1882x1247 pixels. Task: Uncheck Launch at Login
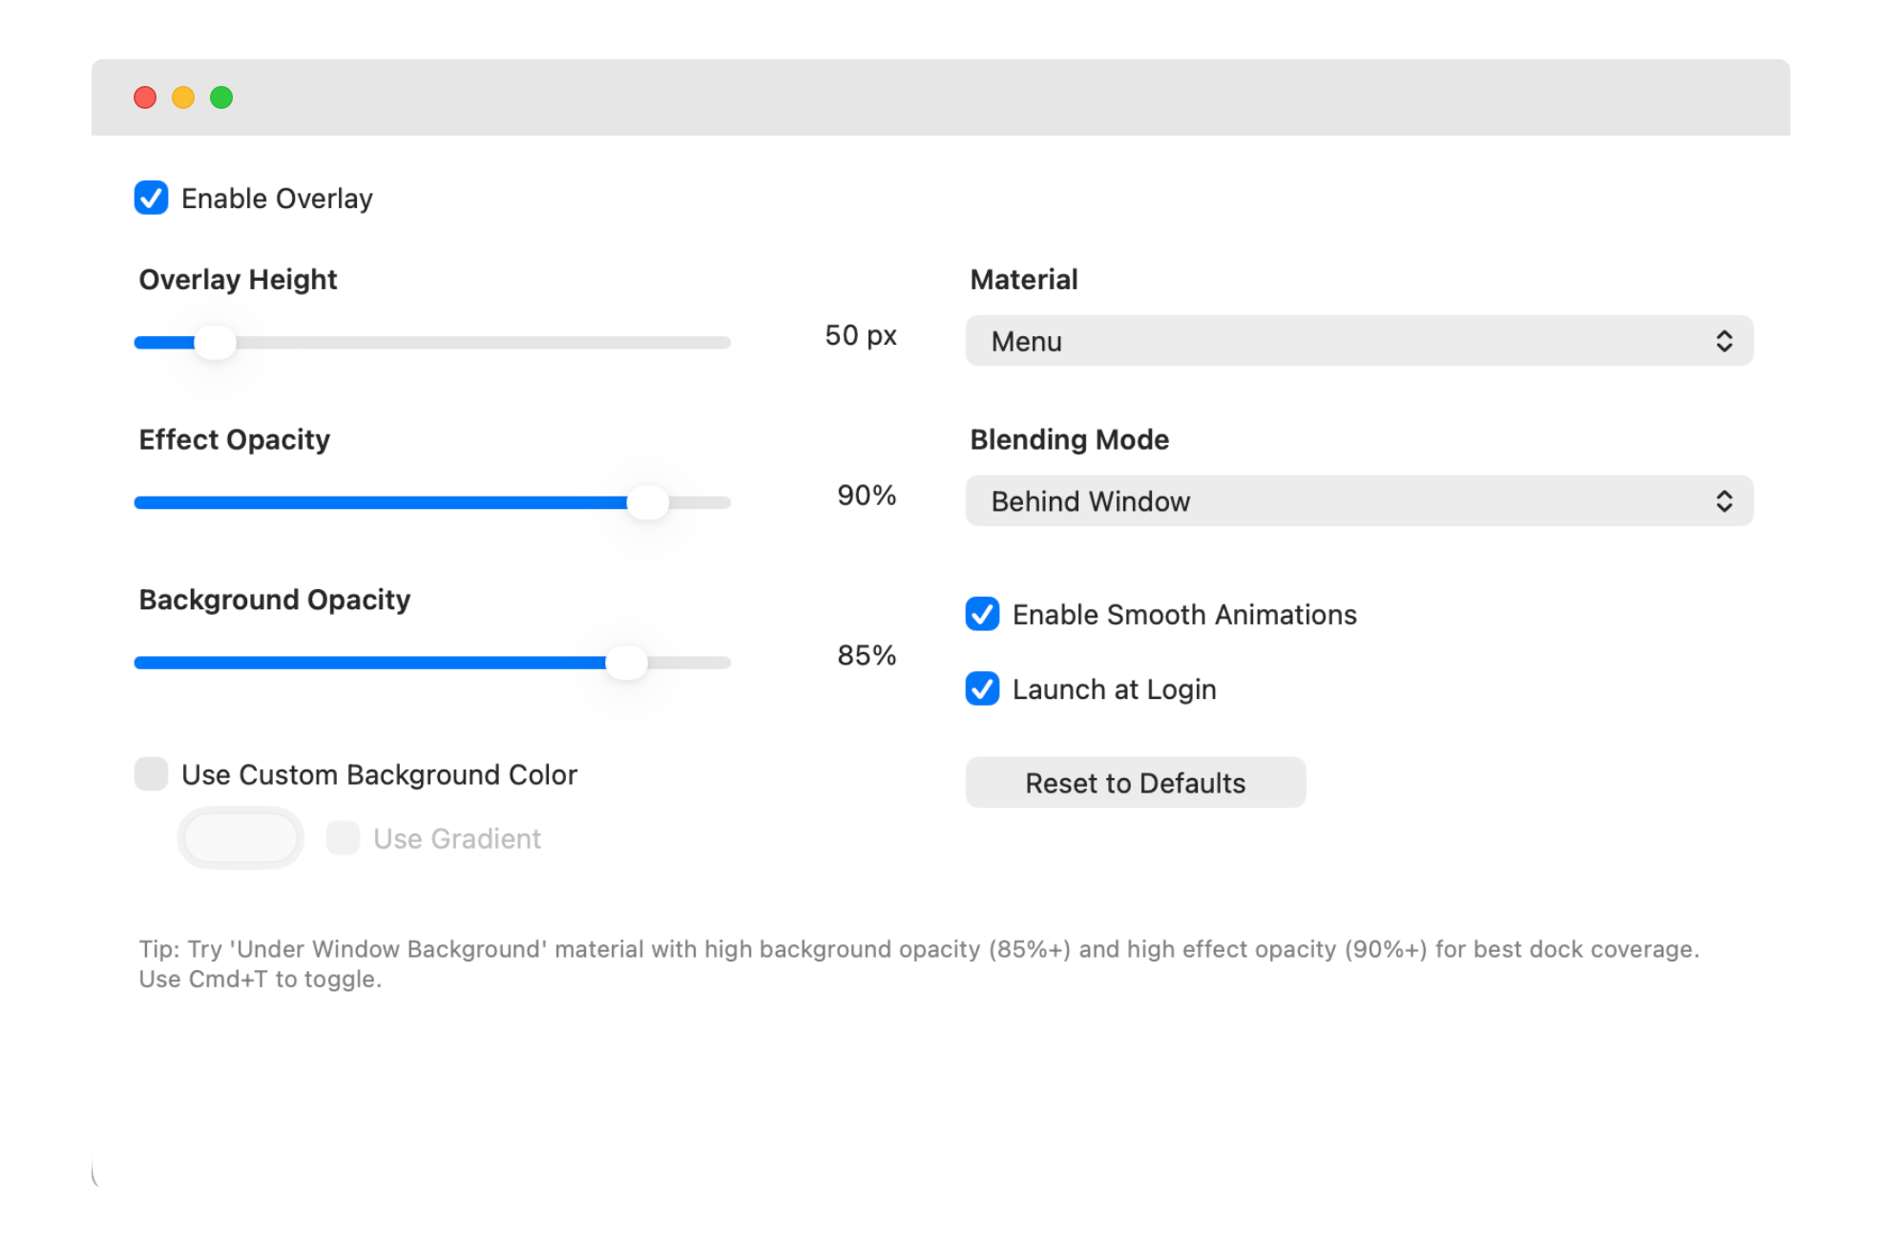pos(982,689)
